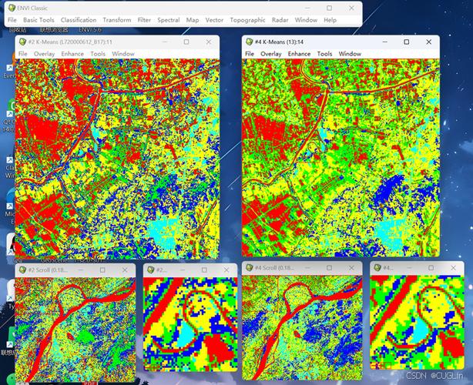Image resolution: width=473 pixels, height=385 pixels.
Task: Open the Basic Tools menu
Action: 39,20
